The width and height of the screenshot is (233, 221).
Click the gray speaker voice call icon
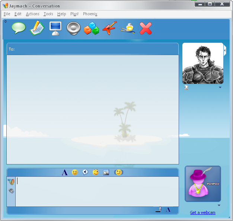(73, 28)
